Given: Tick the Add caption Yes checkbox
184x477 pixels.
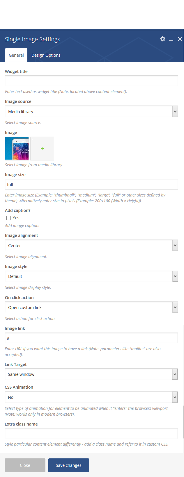Looking at the screenshot, I should coord(8,218).
